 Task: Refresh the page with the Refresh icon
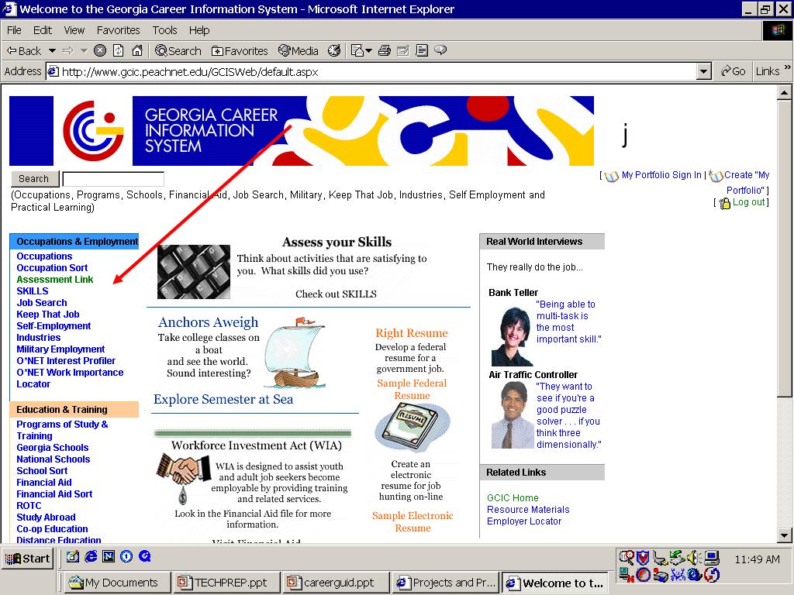pyautogui.click(x=119, y=50)
